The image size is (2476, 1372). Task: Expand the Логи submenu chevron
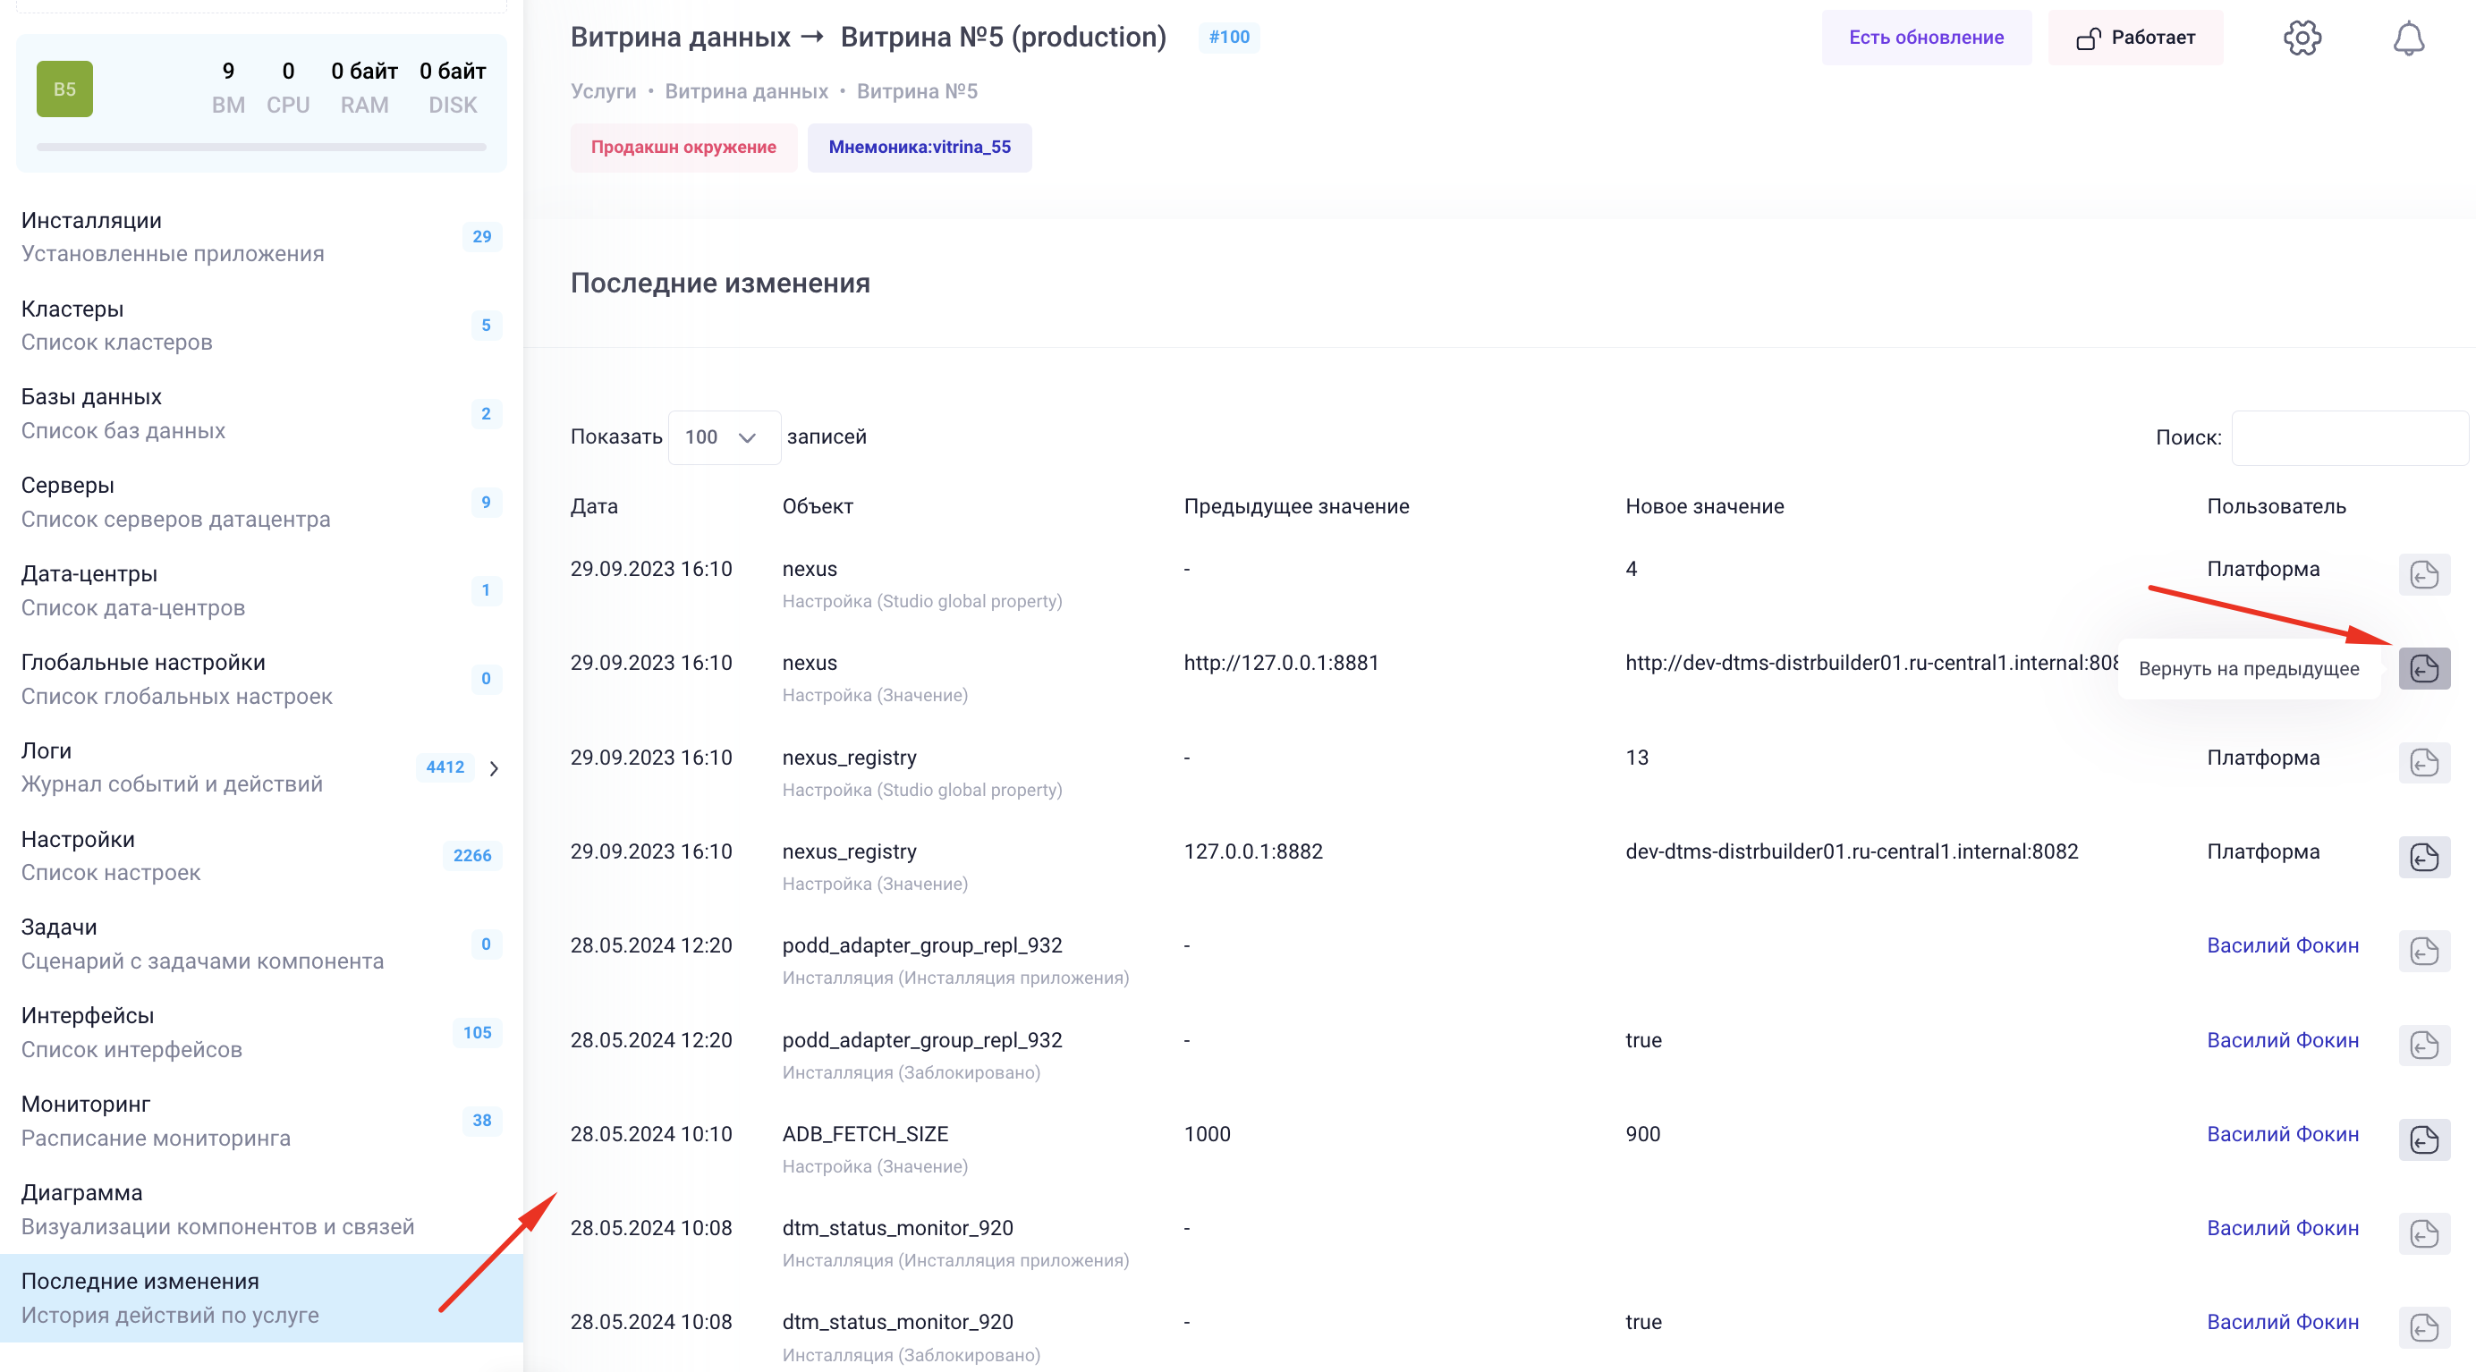494,767
